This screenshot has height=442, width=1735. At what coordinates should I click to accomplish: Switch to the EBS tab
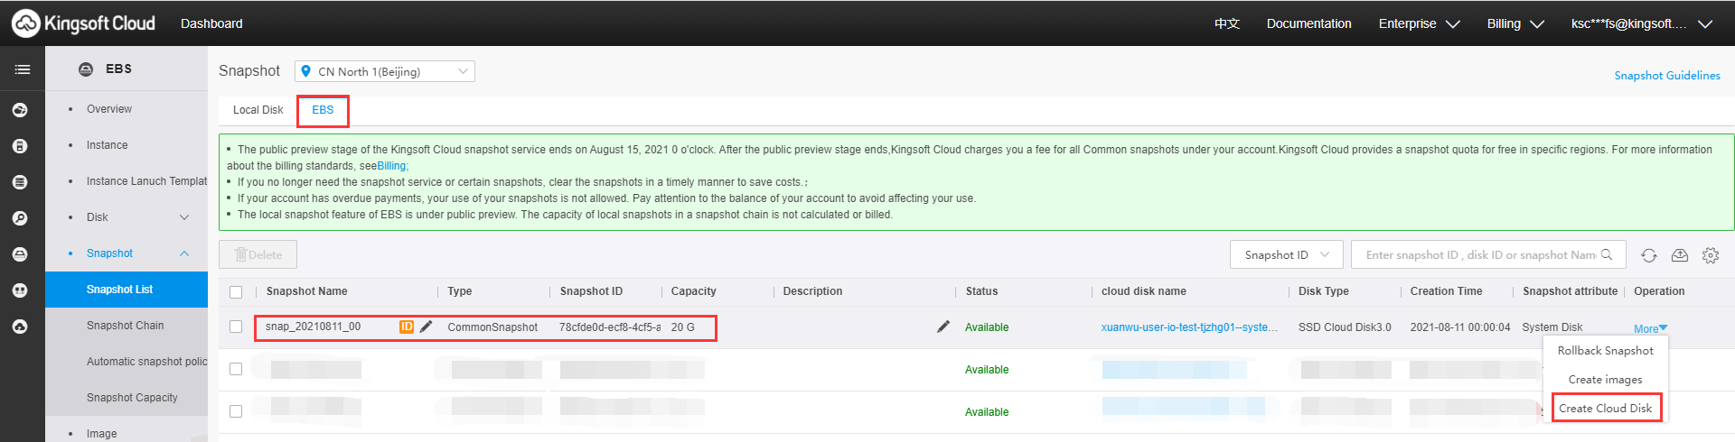(x=323, y=110)
